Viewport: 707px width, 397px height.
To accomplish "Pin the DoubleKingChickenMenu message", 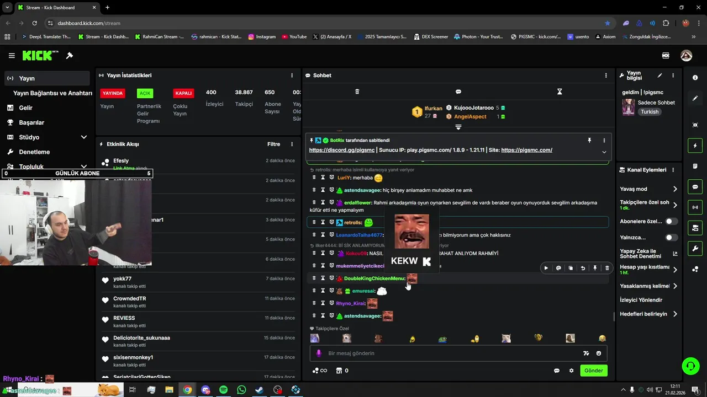I will tap(595, 268).
